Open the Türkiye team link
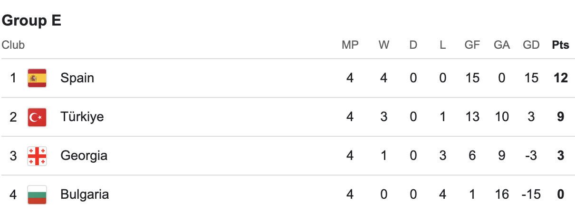The height and width of the screenshot is (212, 575). pos(82,117)
